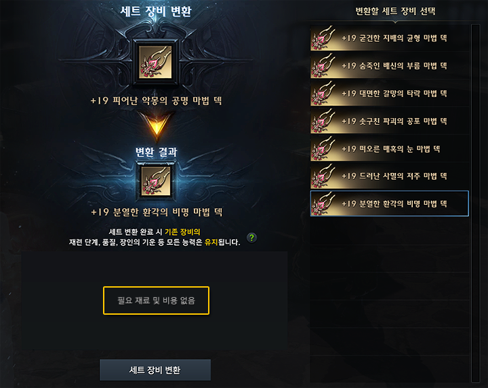Choose +19 대면한 갈망의 타락 마법 덱
This screenshot has height=388, width=488.
[x=390, y=94]
